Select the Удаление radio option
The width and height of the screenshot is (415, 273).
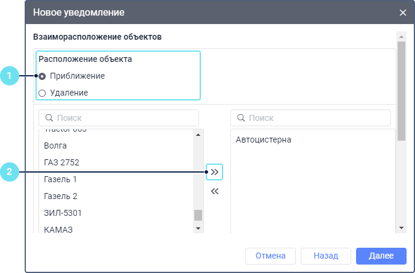(x=42, y=93)
